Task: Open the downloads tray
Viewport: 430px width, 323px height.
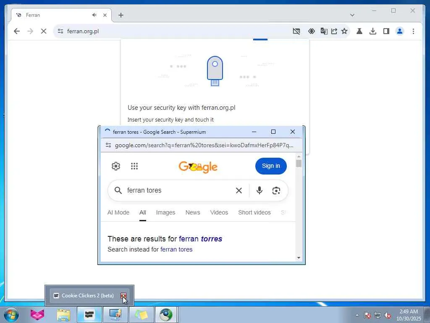Action: click(x=373, y=31)
